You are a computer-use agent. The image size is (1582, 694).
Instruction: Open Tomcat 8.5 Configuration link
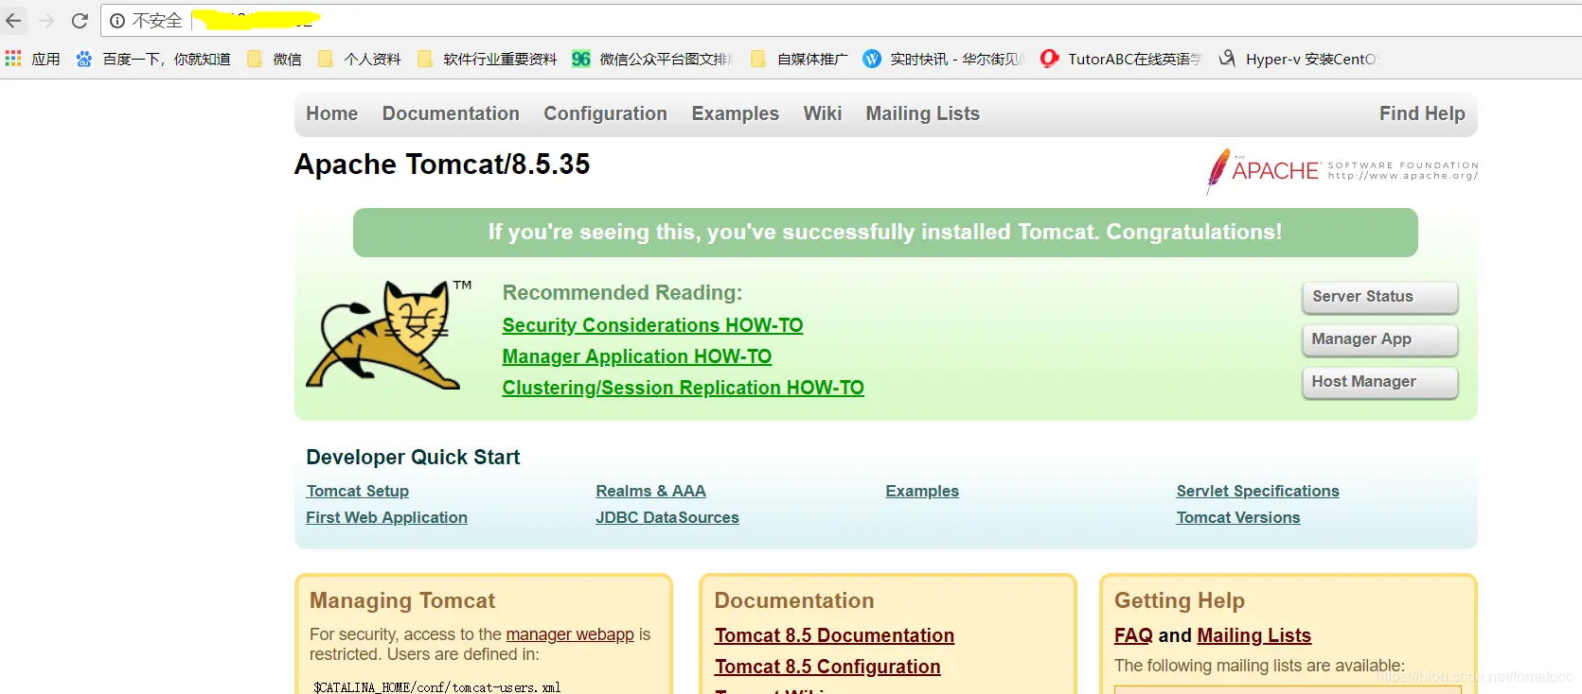point(827,667)
